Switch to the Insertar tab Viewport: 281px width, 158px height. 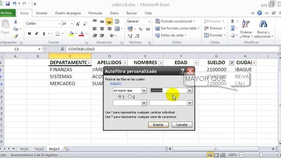coord(42,13)
